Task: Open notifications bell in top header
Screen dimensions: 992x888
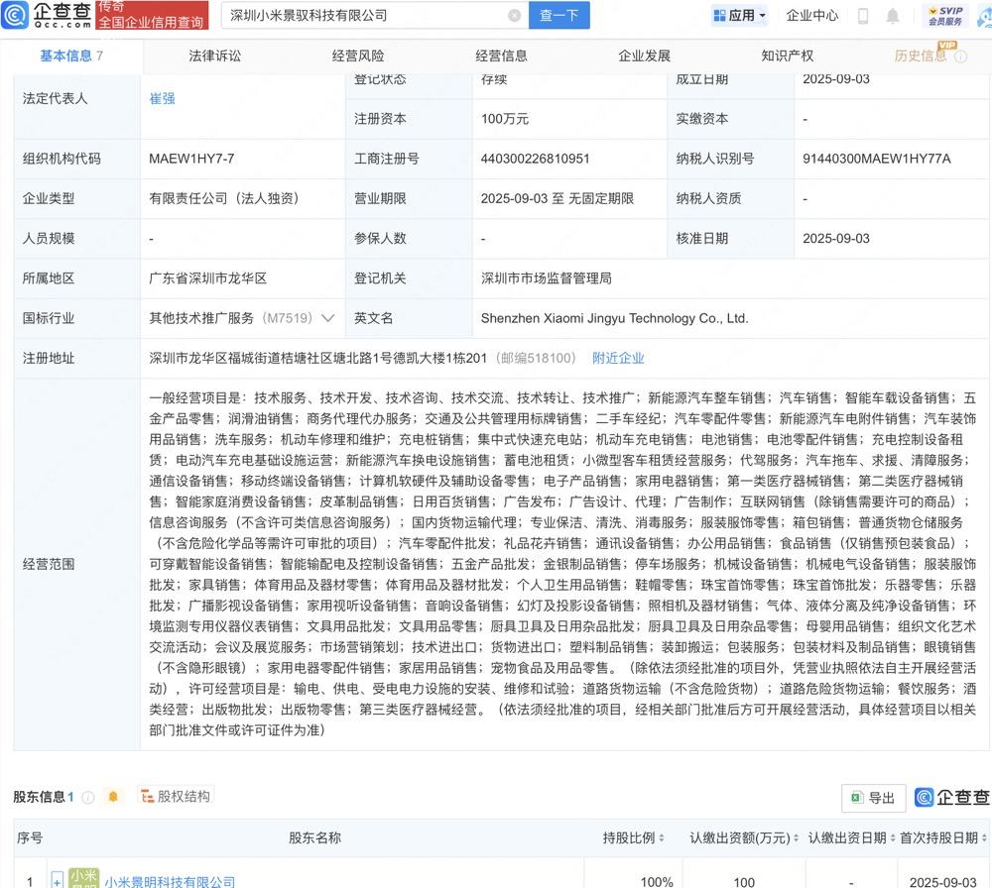Action: 893,16
